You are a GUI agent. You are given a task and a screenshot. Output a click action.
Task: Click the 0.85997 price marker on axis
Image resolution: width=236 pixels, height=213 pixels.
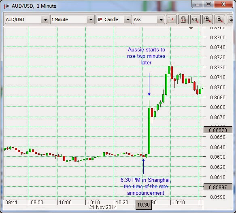coord(218,187)
